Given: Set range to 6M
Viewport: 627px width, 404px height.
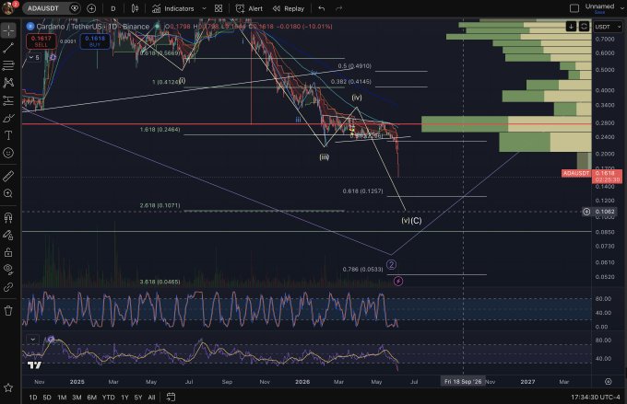Looking at the screenshot, I should pyautogui.click(x=92, y=398).
